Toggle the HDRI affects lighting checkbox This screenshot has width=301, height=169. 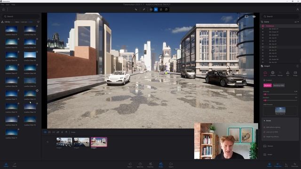[264, 127]
